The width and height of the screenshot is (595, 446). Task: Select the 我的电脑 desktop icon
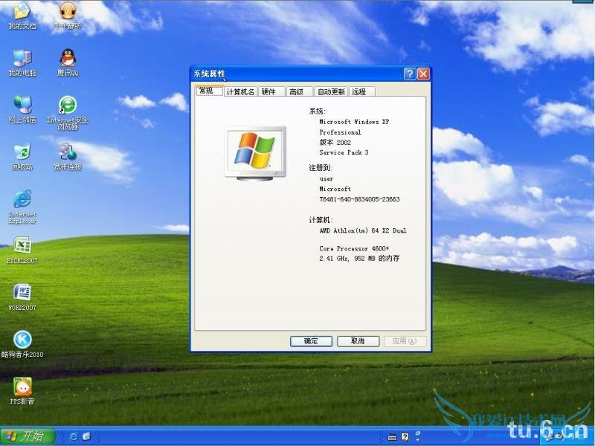[x=22, y=62]
